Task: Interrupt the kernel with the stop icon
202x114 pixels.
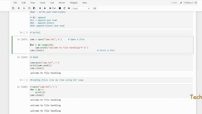Action: [x=60, y=8]
